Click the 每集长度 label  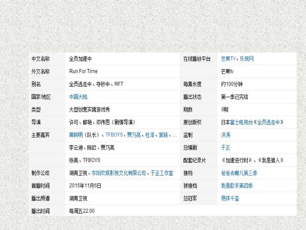[x=192, y=84]
